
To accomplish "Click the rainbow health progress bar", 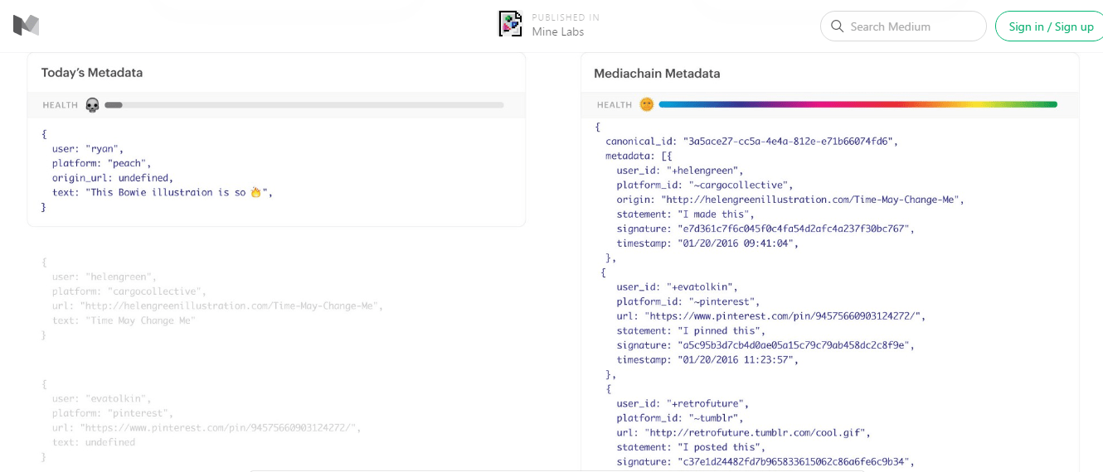I will click(858, 104).
